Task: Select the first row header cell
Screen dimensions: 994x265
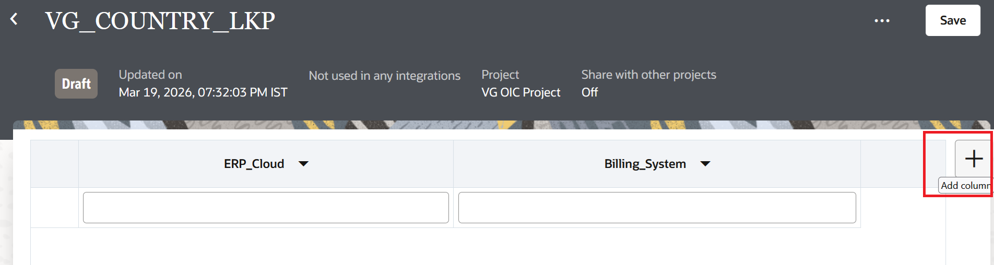Action: pyautogui.click(x=54, y=208)
